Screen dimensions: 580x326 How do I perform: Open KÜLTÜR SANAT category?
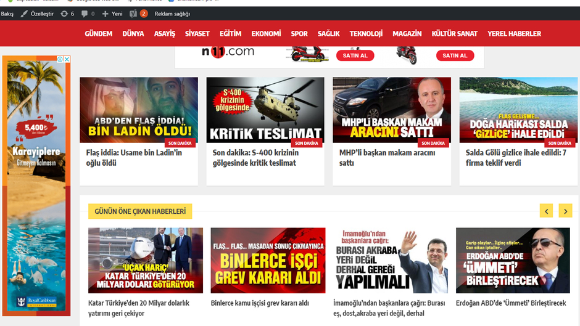(x=455, y=34)
